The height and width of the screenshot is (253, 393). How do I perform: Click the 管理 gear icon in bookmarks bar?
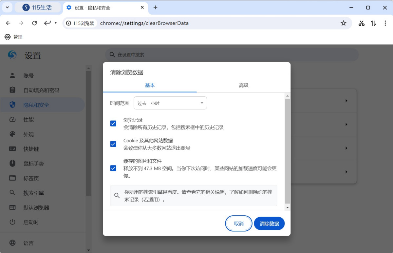pyautogui.click(x=8, y=37)
